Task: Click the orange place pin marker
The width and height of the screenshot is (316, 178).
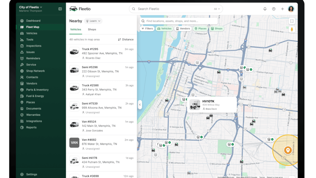Action: (x=288, y=150)
